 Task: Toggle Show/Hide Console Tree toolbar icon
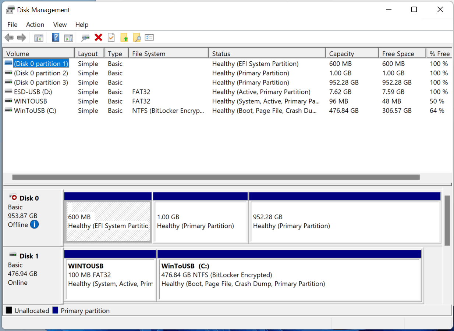coord(39,37)
